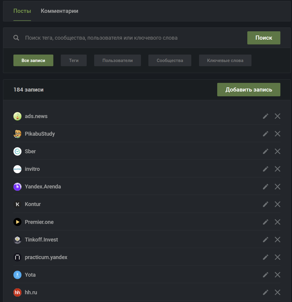Image resolution: width=292 pixels, height=302 pixels.
Task: Edit the Premier.one entry
Action: coord(265,222)
